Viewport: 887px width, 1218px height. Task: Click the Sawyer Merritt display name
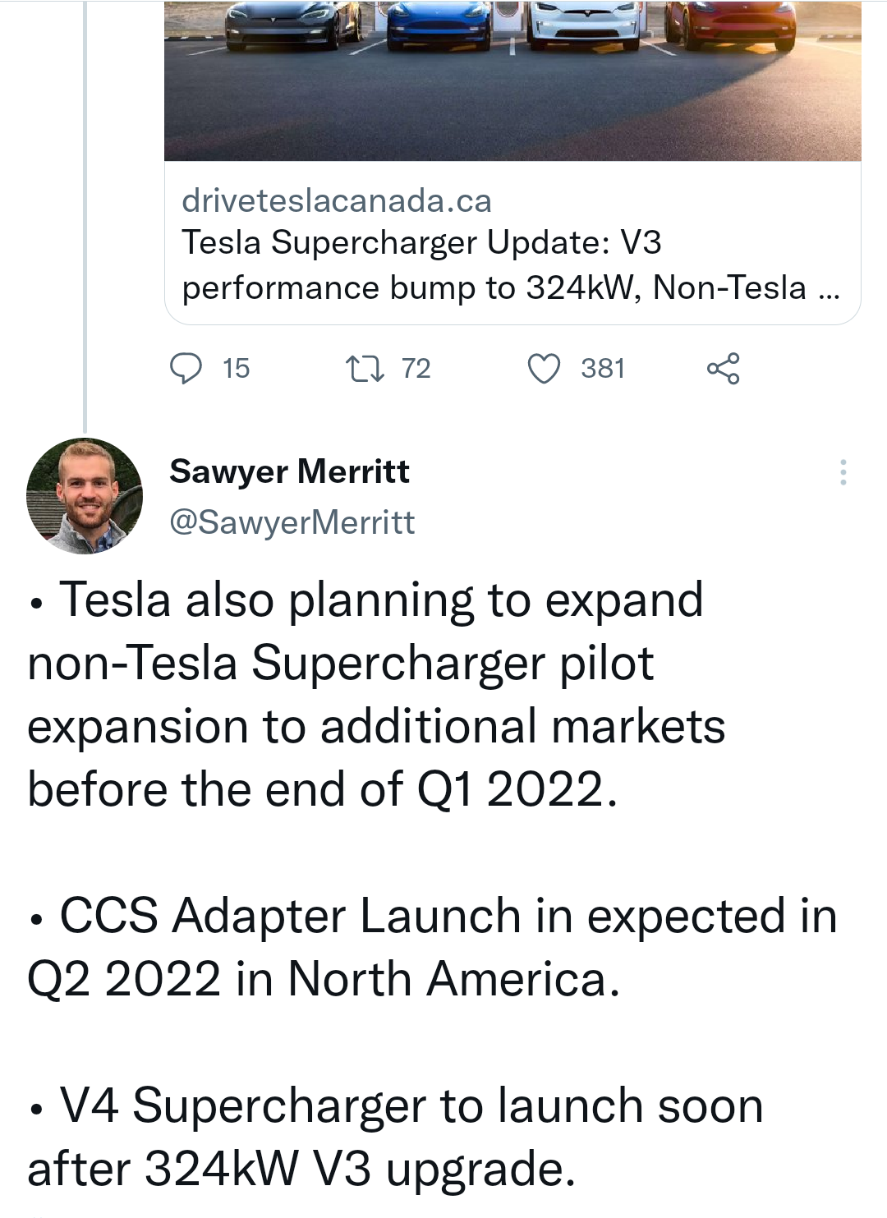(289, 471)
